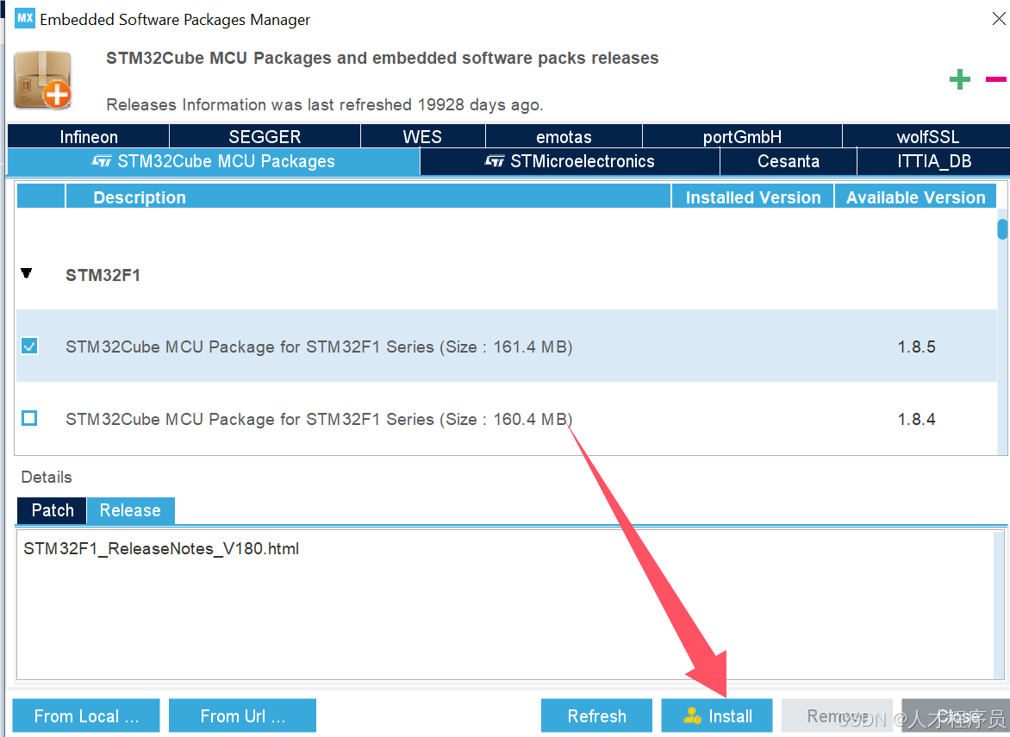
Task: Select the STM32Cube MCU Packages tab
Action: click(x=213, y=161)
